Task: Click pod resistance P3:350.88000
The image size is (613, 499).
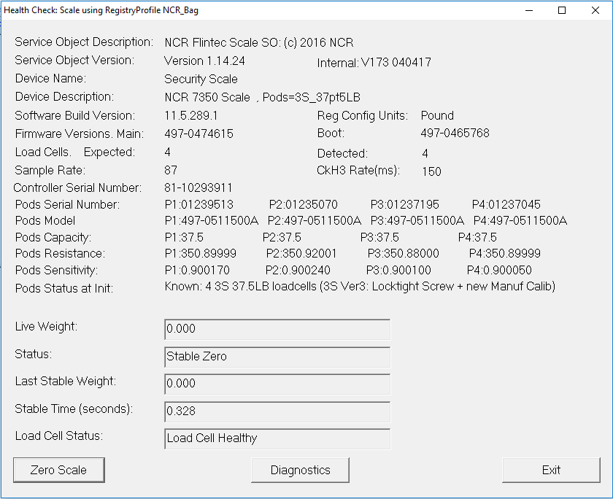Action: [403, 253]
